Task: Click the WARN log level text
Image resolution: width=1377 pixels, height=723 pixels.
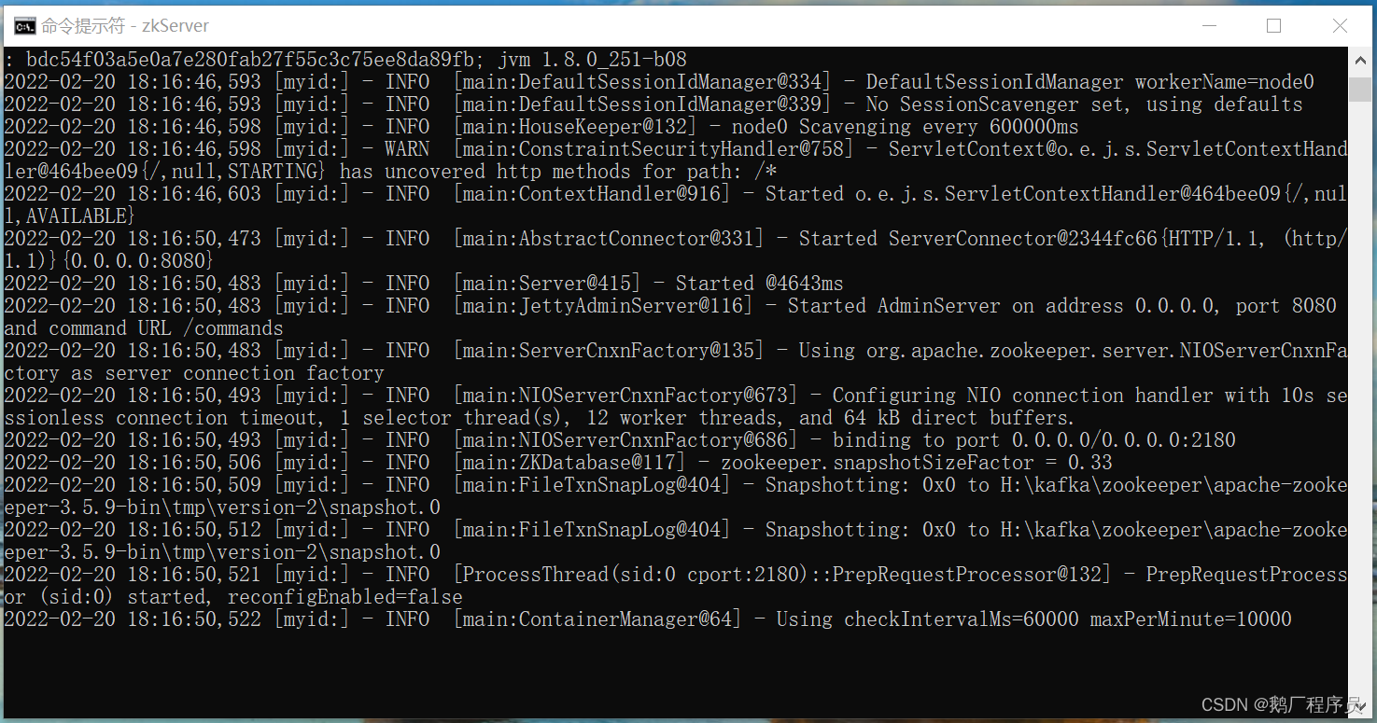Action: [407, 149]
